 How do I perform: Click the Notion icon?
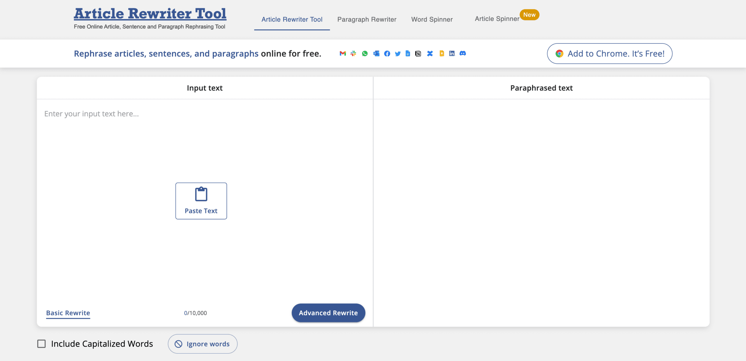point(418,54)
